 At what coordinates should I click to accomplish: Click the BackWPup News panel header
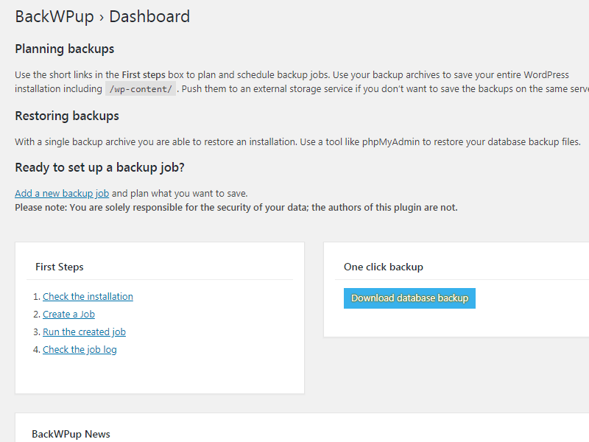click(71, 434)
